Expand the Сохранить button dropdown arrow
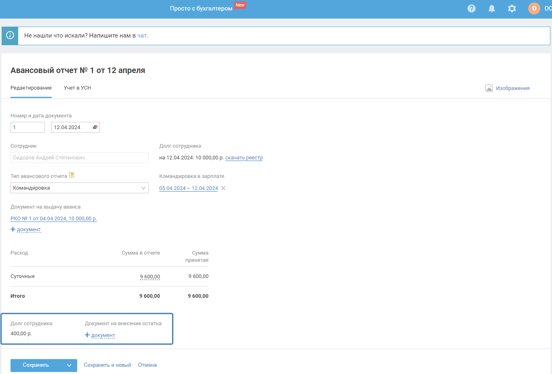Image resolution: width=552 pixels, height=374 pixels. [x=69, y=365]
